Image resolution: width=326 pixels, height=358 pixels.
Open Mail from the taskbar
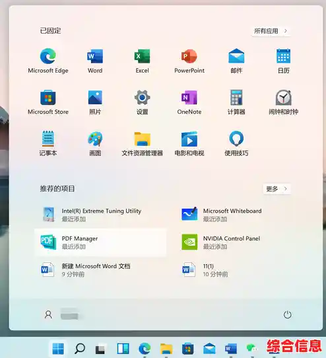coord(209,349)
